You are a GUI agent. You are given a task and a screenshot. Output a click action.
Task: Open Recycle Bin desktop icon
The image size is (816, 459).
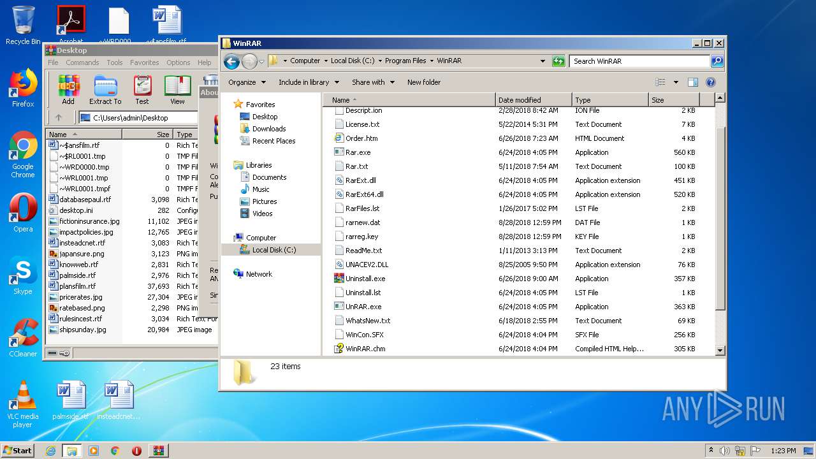[23, 25]
